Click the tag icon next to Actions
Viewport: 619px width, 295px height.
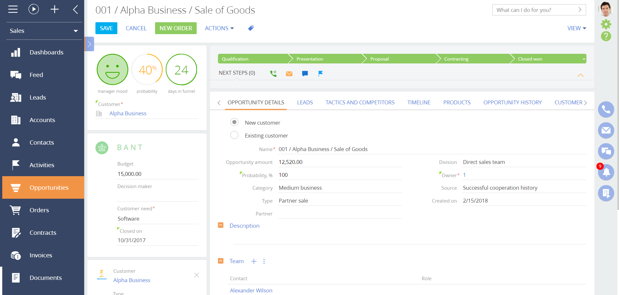coord(251,28)
